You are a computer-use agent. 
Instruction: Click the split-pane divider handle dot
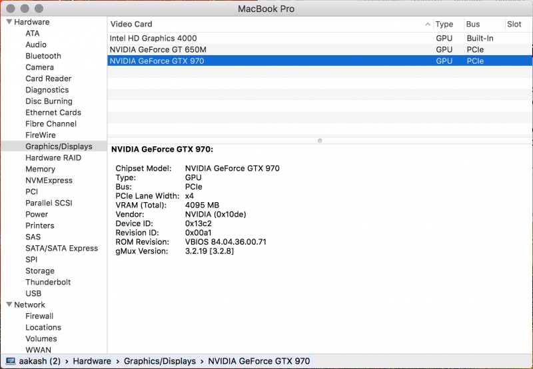click(x=320, y=140)
